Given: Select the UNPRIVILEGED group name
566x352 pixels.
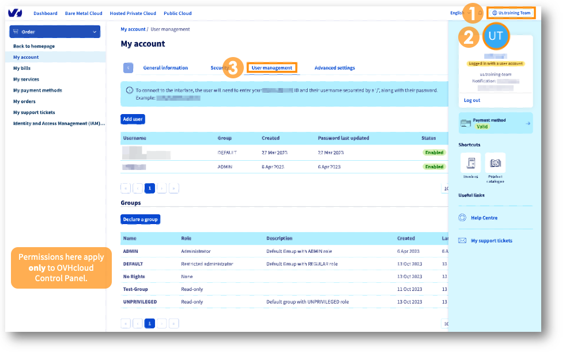Looking at the screenshot, I should point(140,302).
